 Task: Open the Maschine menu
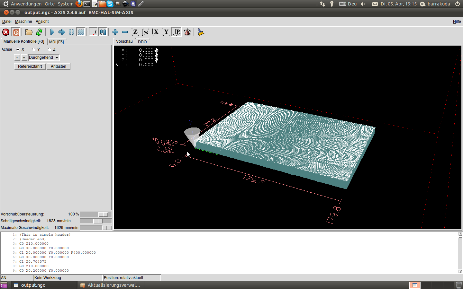pos(23,22)
